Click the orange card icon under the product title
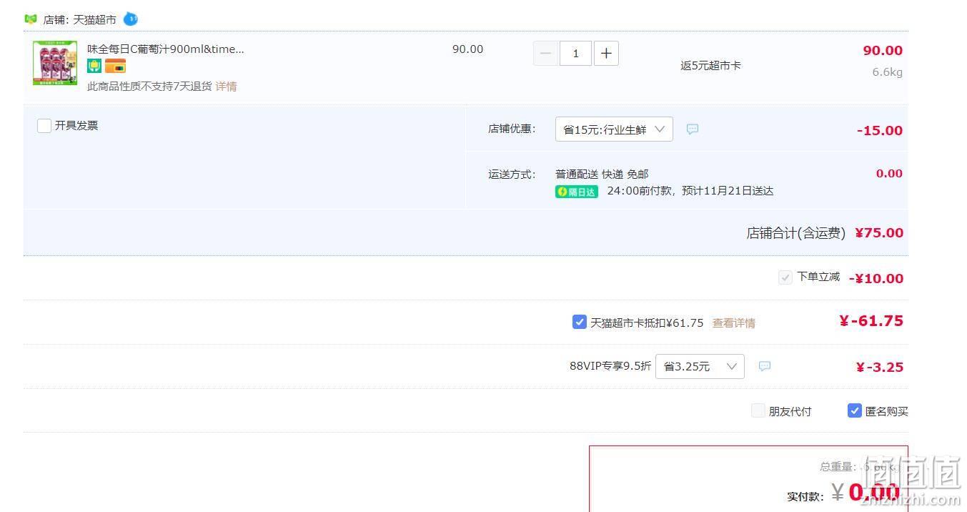Screen dimensions: 967x512 [115, 66]
